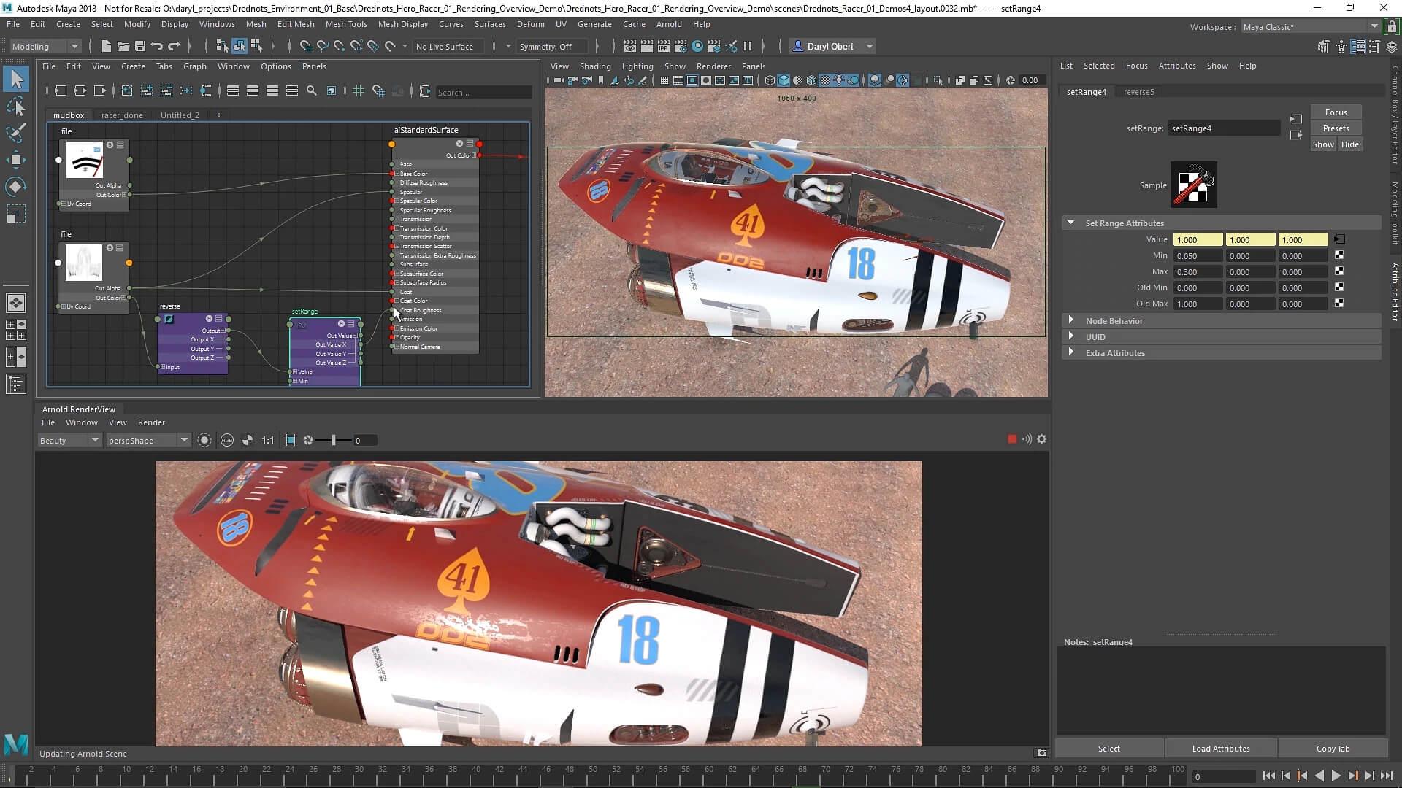Collapse the Set Range Attributes section
This screenshot has height=788, width=1402.
click(x=1071, y=223)
